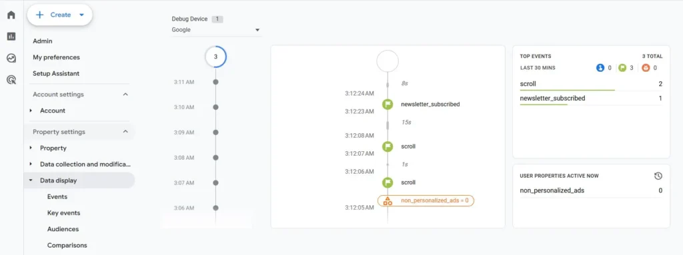
Task: Click the 3 TOTAL label
Action: tap(652, 56)
